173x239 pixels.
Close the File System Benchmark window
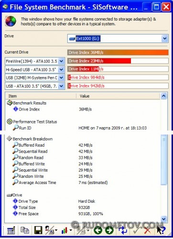point(166,7)
